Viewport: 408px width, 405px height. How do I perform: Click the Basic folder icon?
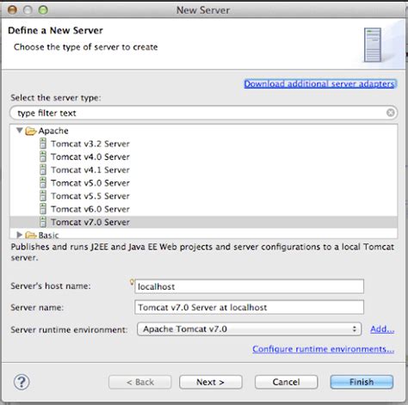click(31, 236)
